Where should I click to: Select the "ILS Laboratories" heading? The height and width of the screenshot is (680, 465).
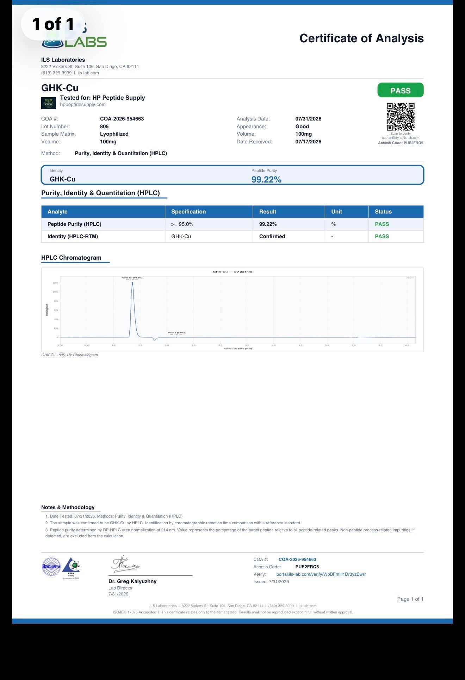tap(63, 60)
